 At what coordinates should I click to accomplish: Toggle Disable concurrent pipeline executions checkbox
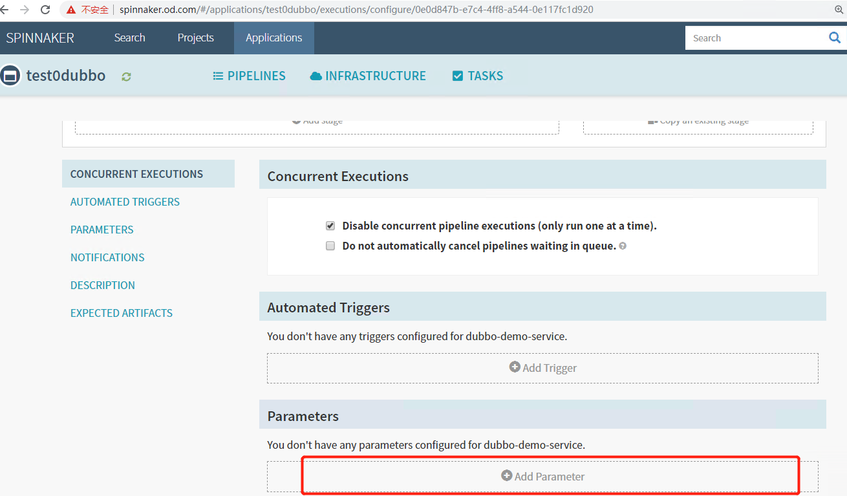pos(330,226)
